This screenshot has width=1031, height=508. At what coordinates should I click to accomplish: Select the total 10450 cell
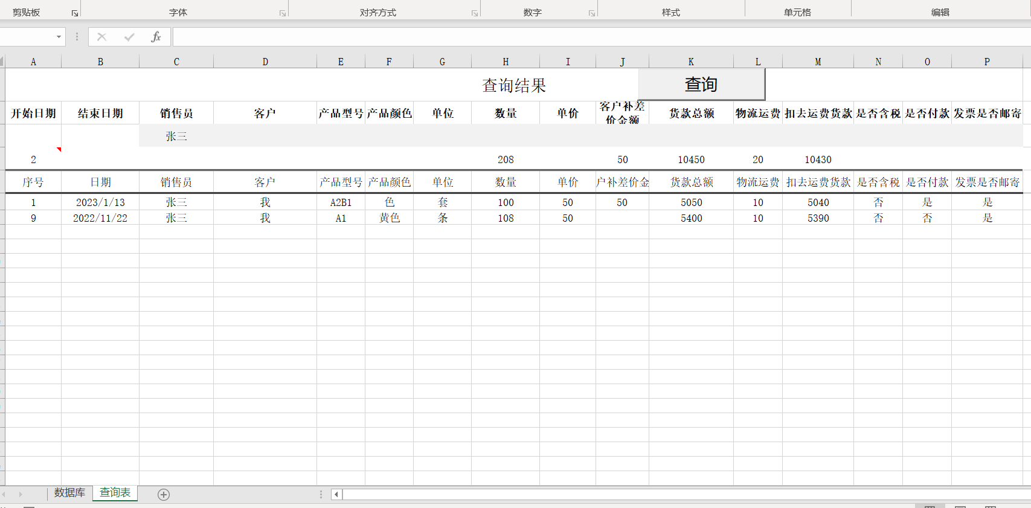coord(691,159)
